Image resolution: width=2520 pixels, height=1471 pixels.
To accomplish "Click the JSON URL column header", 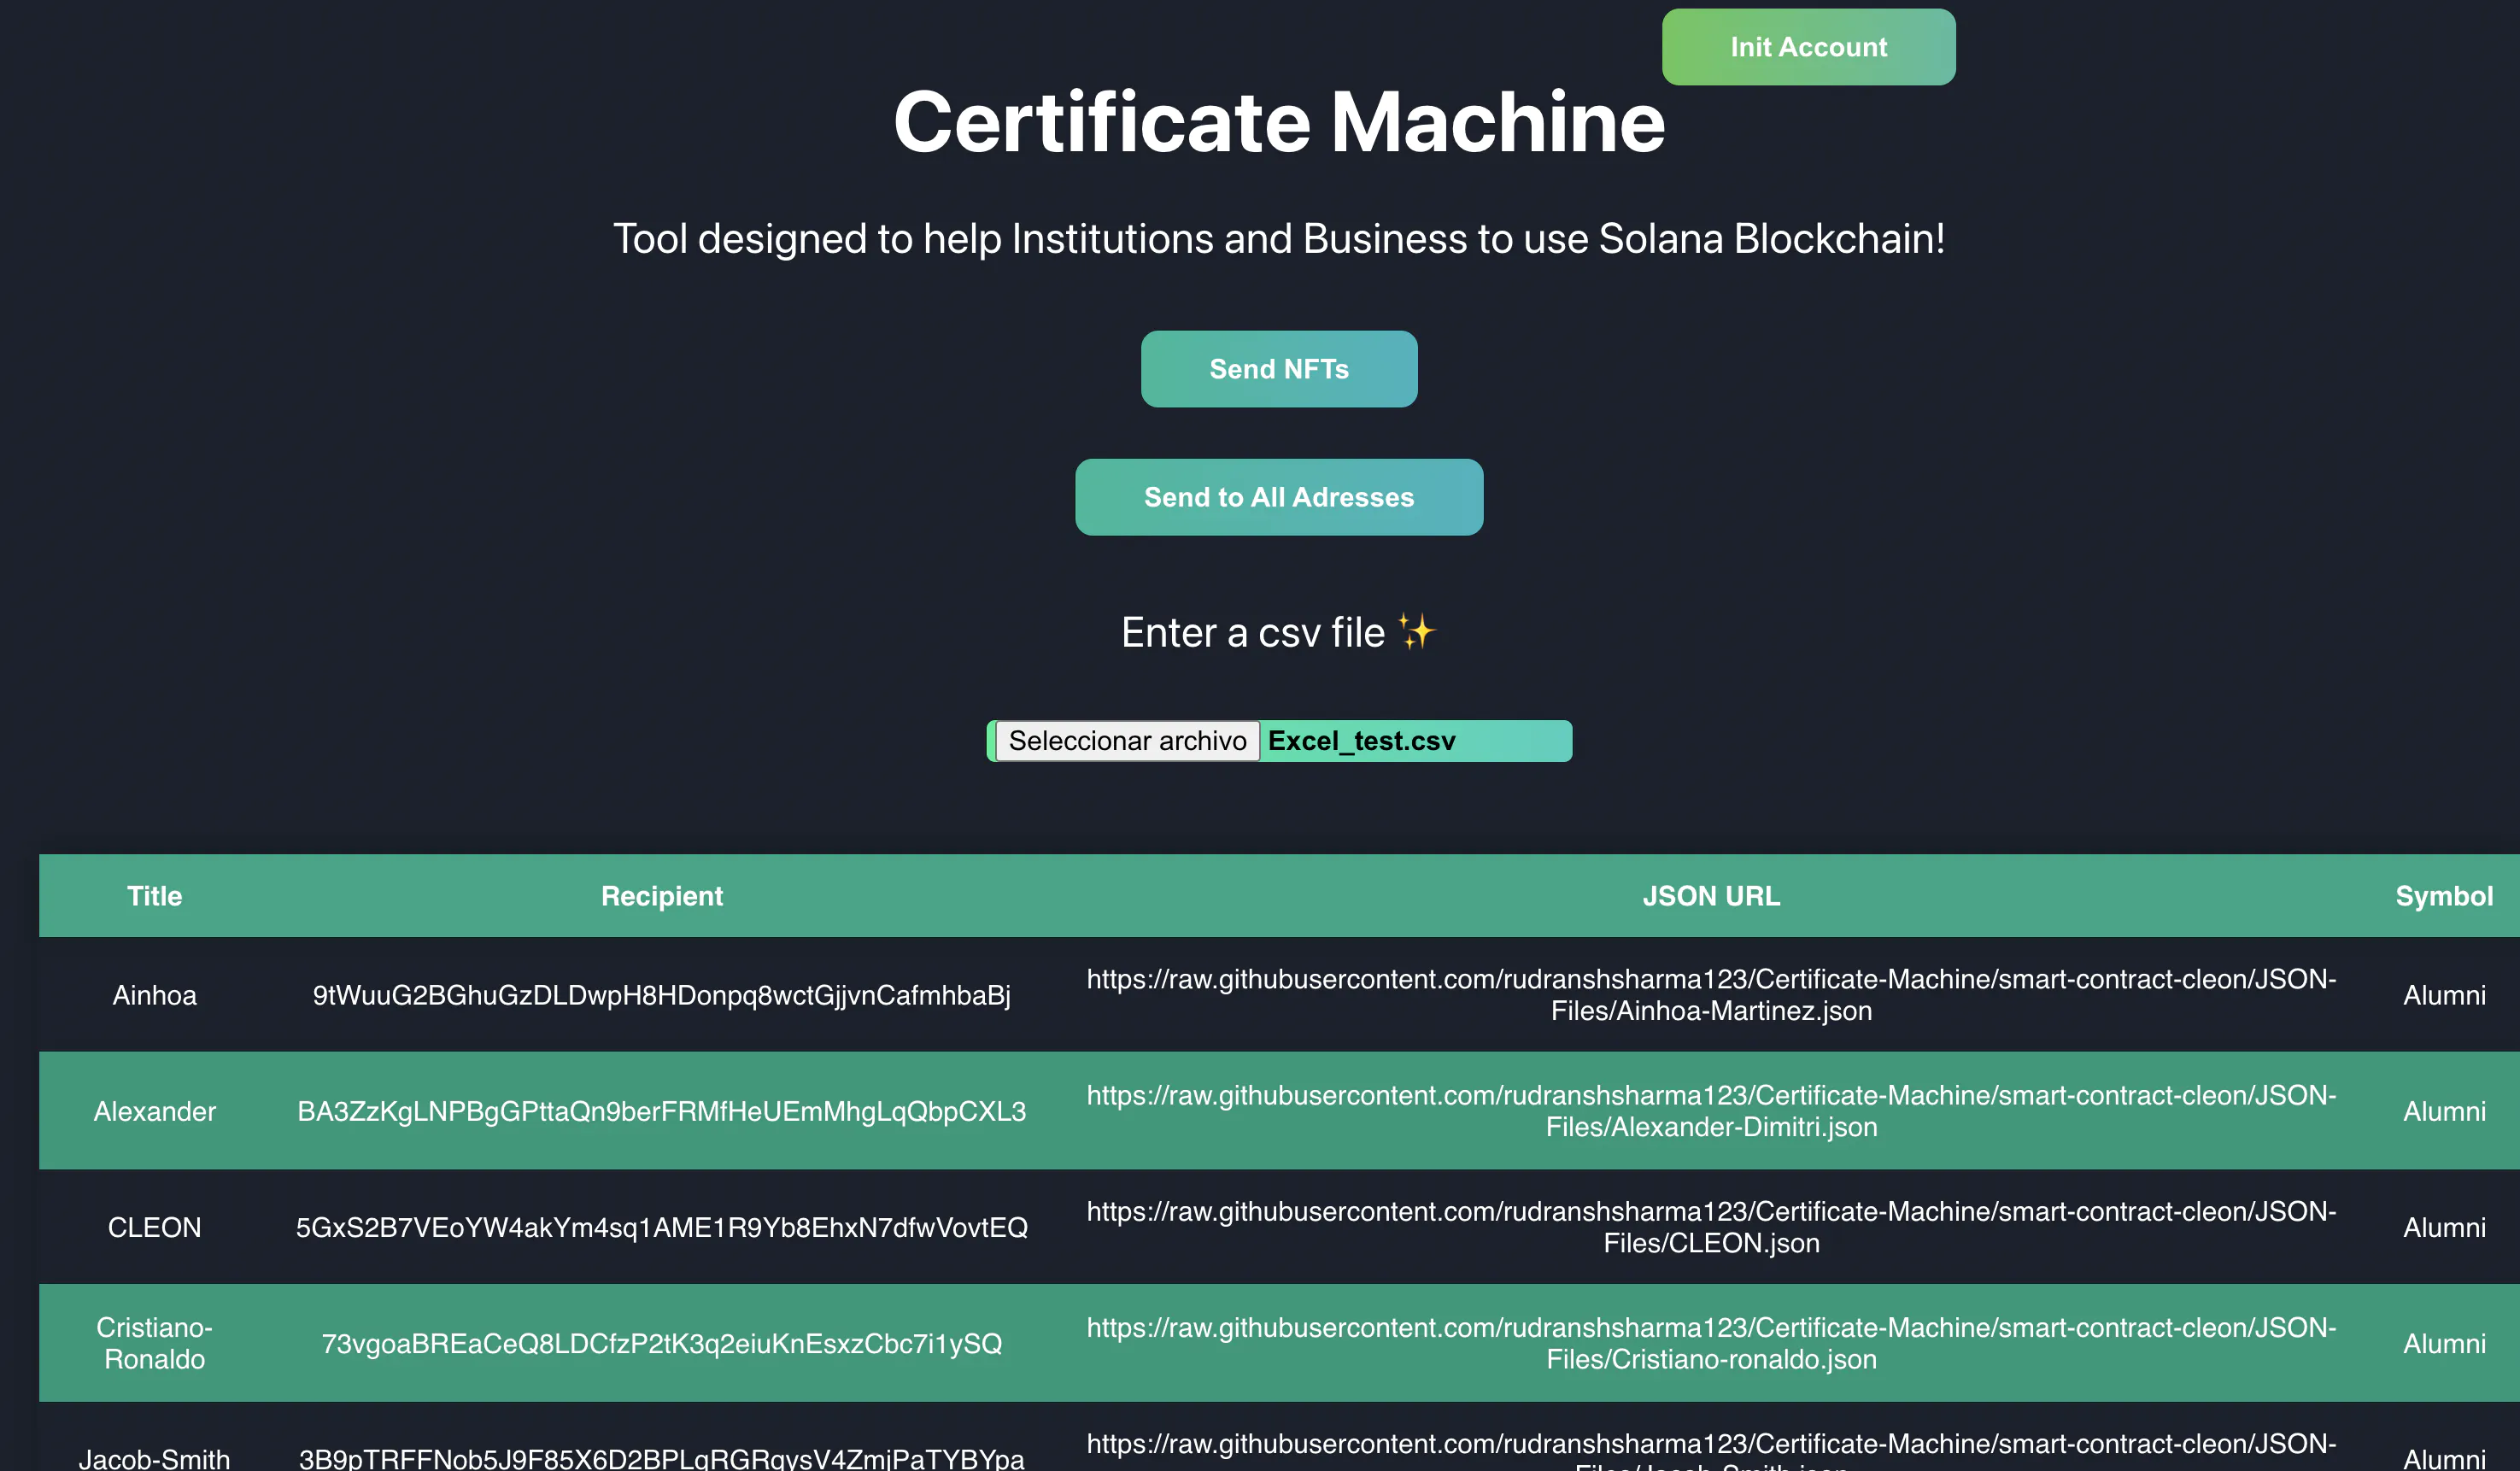I will point(1710,896).
